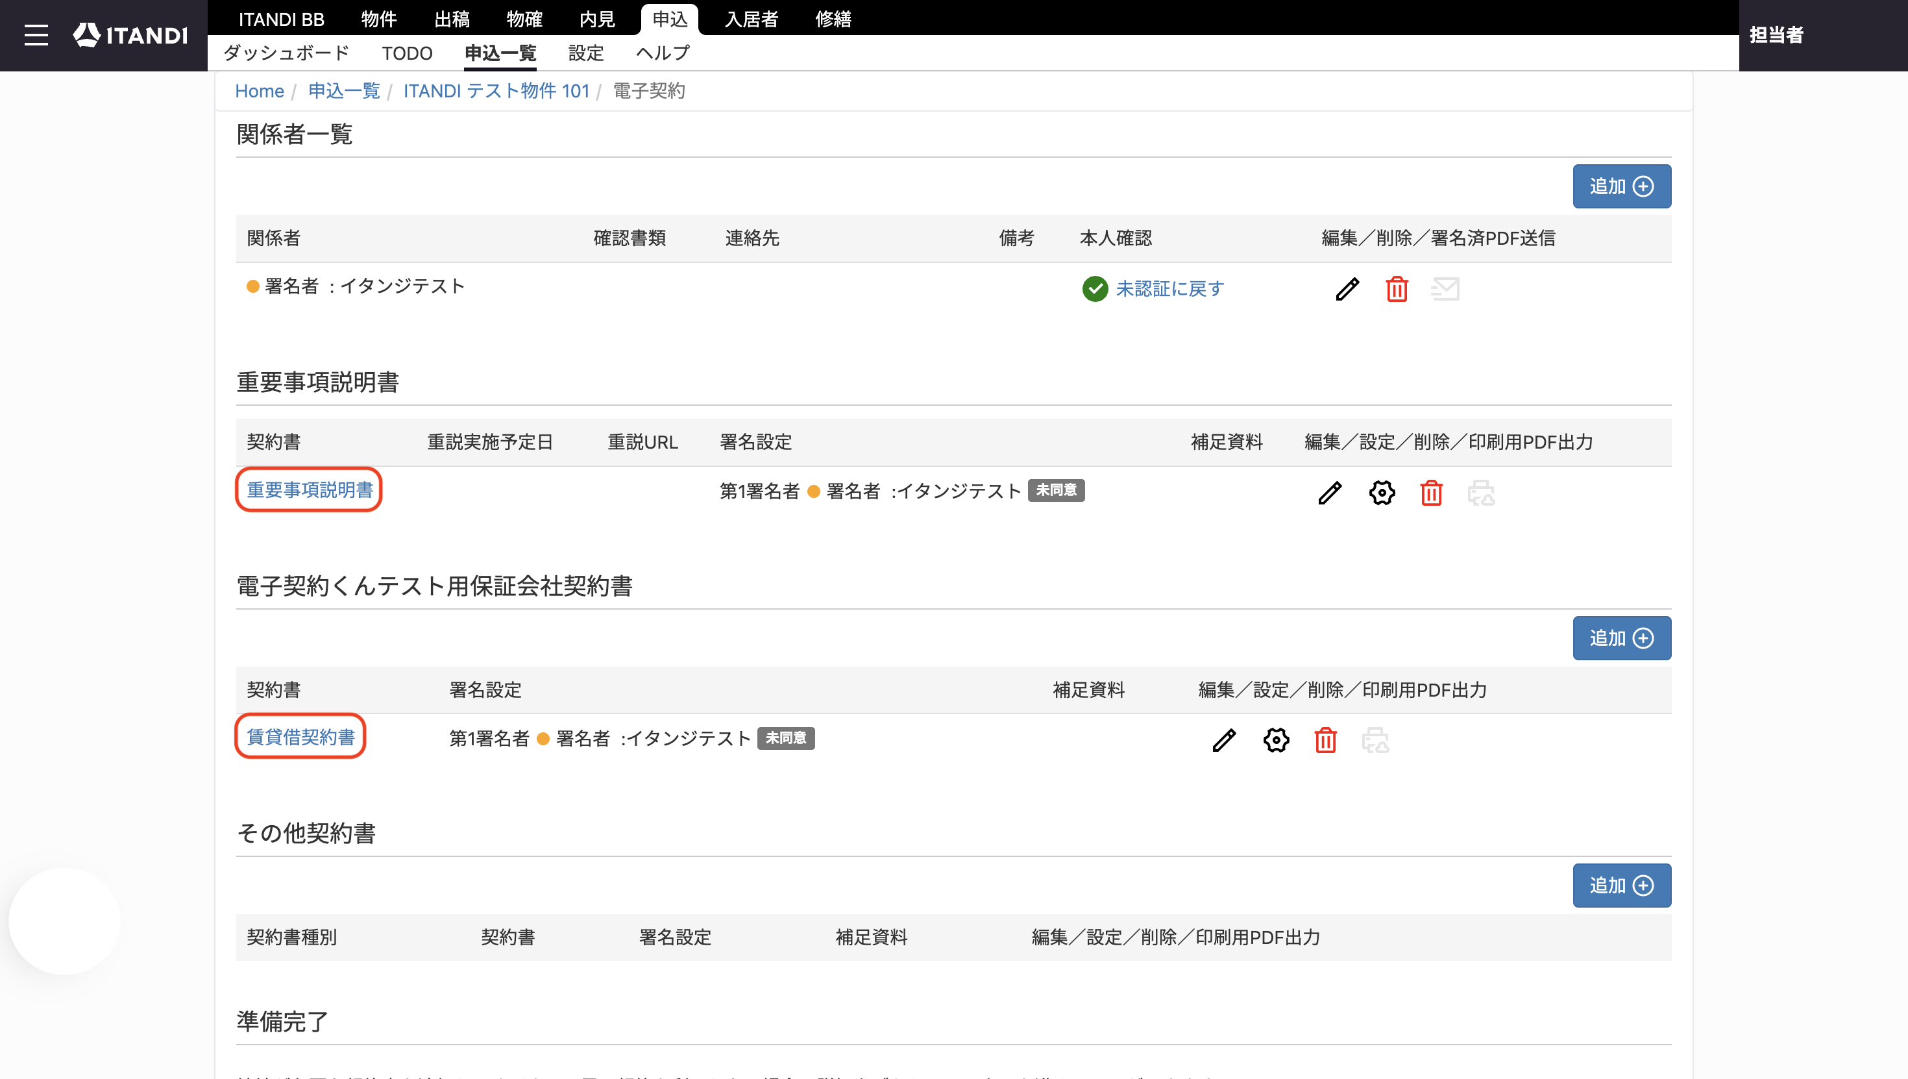1908x1079 pixels.
Task: Click the 確認書類 column header
Action: click(x=630, y=239)
